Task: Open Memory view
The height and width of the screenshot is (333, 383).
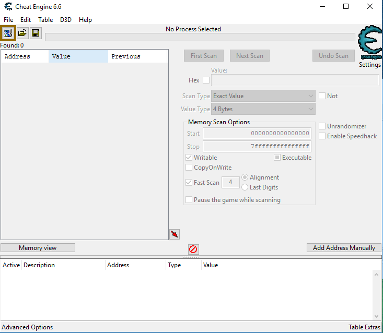Action: point(38,248)
